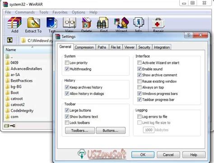The image size is (214, 163).
Task: Select the bg-BG folder
Action: 14,87
